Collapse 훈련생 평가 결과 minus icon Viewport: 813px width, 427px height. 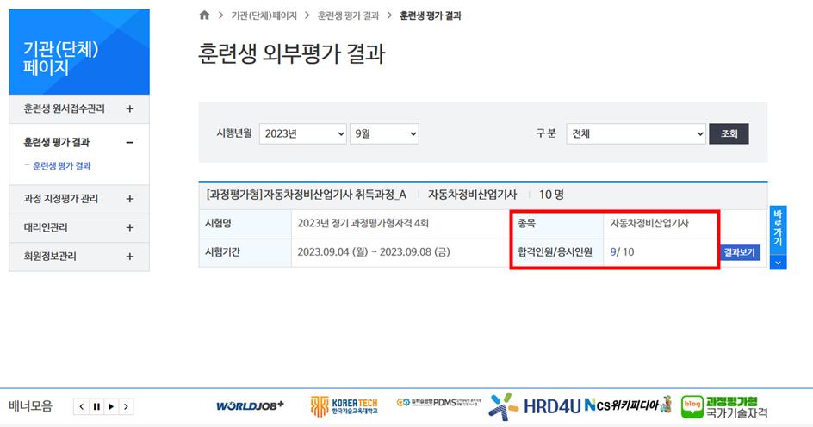click(x=130, y=143)
